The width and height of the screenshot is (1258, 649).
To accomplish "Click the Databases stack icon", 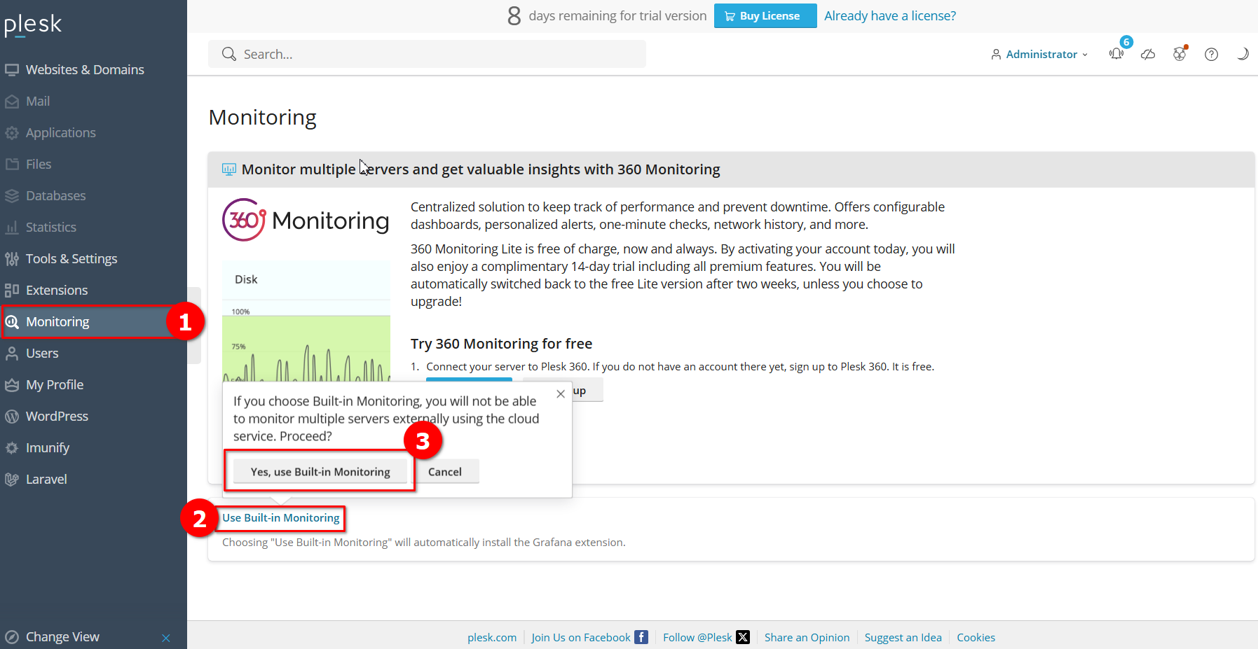I will pyautogui.click(x=12, y=196).
